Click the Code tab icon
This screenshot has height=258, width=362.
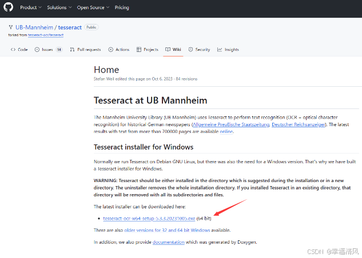[13, 49]
